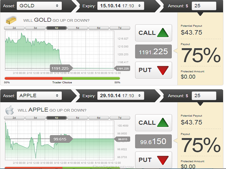Click the 75% payout figure in the APPLE panel
The image size is (226, 169).
pos(201,145)
